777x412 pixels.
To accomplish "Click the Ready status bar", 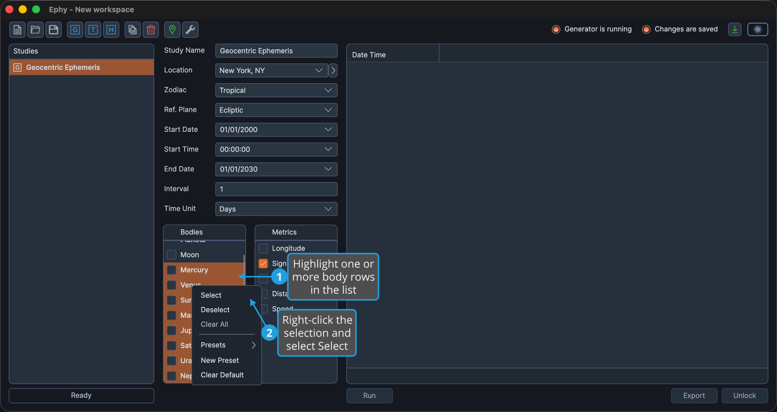I will [81, 396].
